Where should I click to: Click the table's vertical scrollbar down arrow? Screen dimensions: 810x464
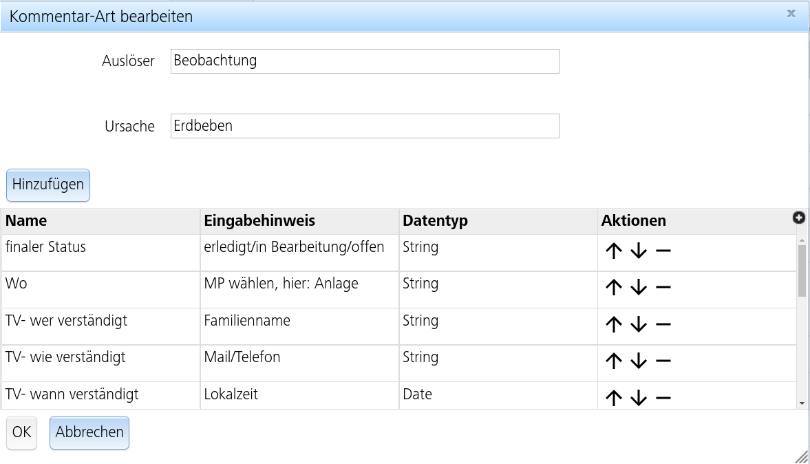[x=802, y=401]
